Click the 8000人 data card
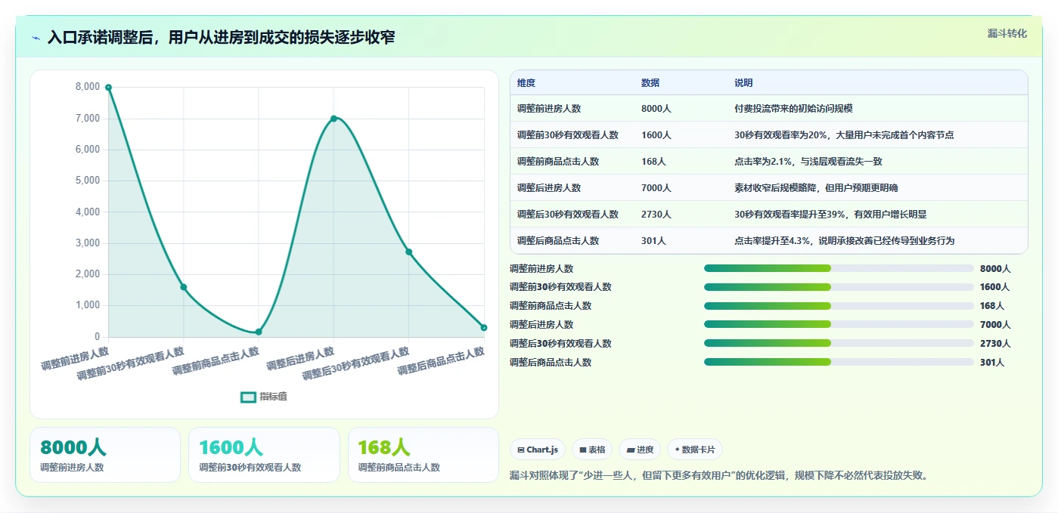 [x=105, y=455]
